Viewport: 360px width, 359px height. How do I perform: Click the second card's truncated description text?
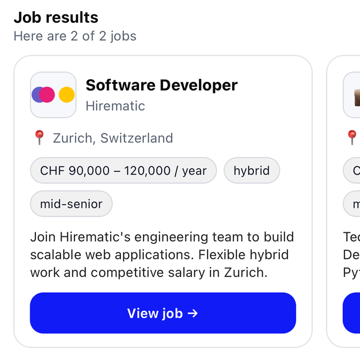tap(351, 254)
